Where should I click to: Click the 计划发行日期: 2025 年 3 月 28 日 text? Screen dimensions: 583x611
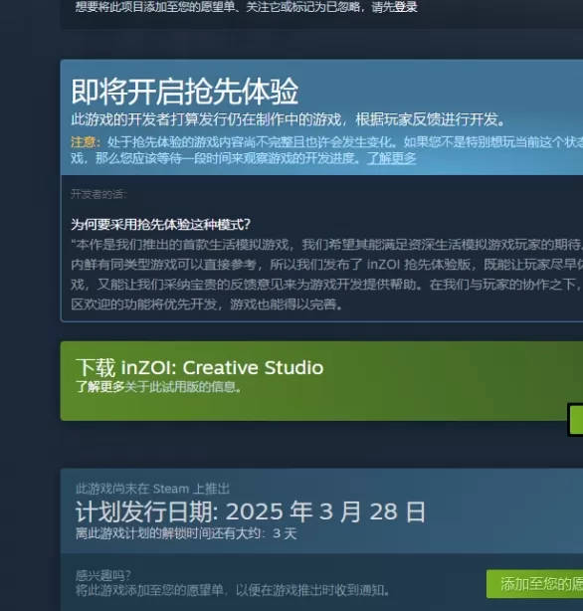251,511
